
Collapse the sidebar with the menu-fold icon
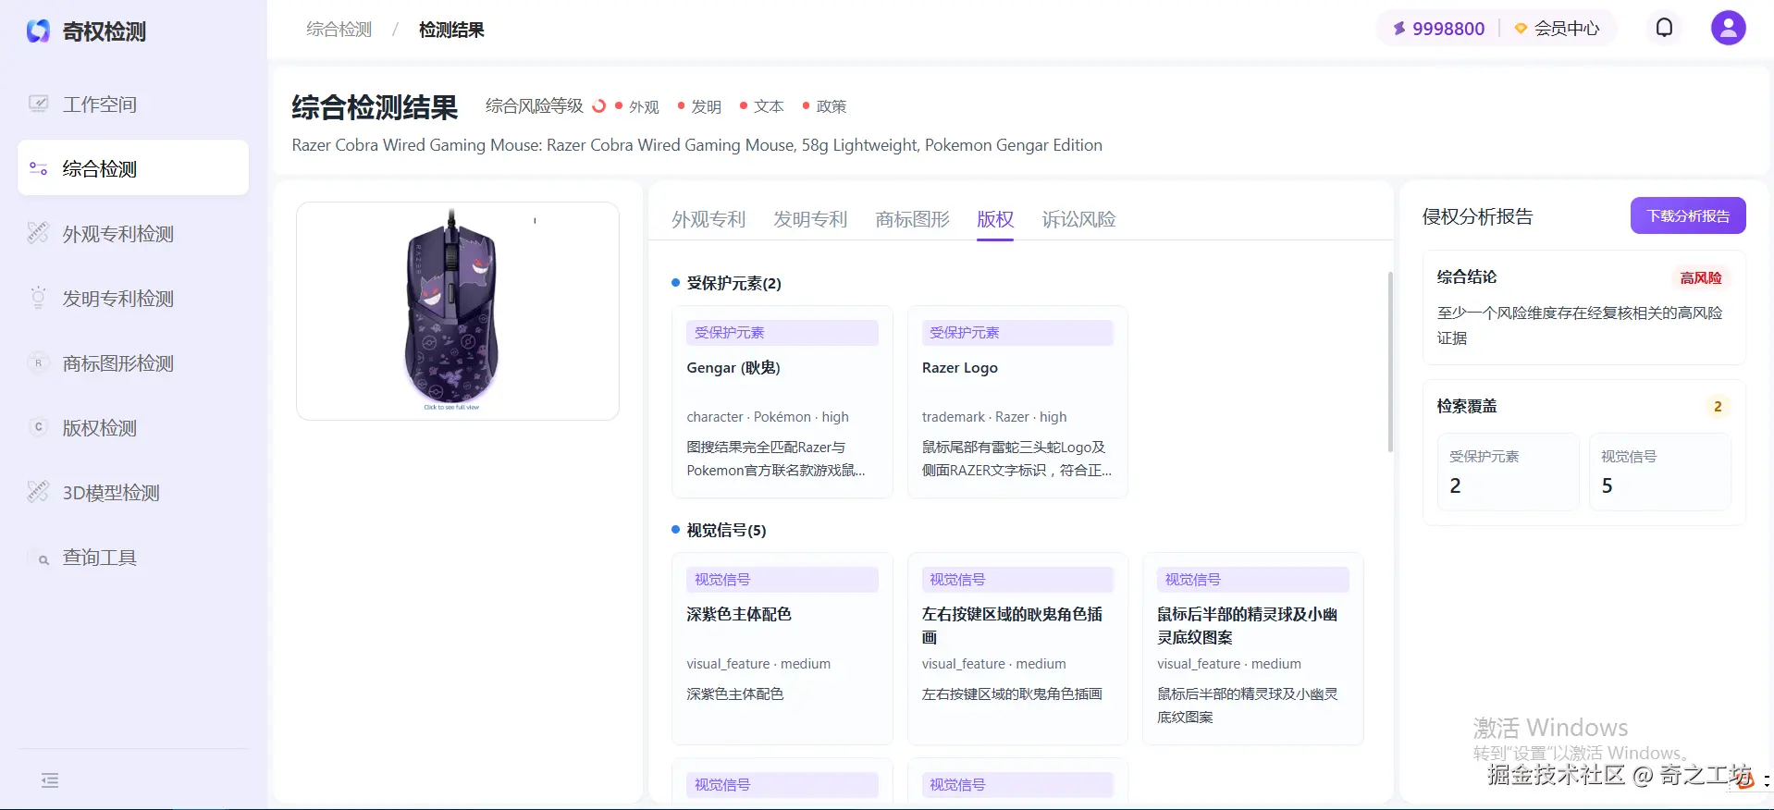[x=50, y=780]
